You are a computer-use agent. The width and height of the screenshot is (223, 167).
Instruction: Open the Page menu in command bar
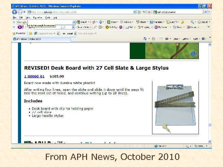tap(177, 39)
